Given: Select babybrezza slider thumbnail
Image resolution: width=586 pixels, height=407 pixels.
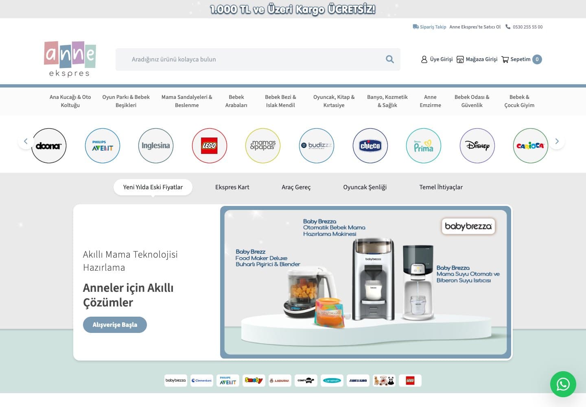Looking at the screenshot, I should (x=176, y=381).
